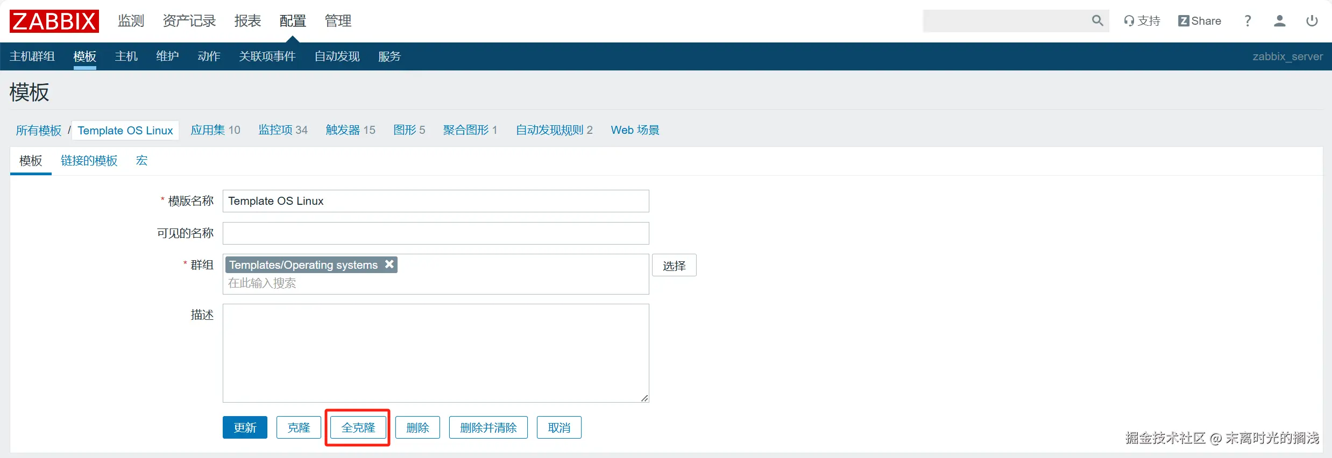Click the 全克隆 button
Image resolution: width=1332 pixels, height=458 pixels.
358,427
